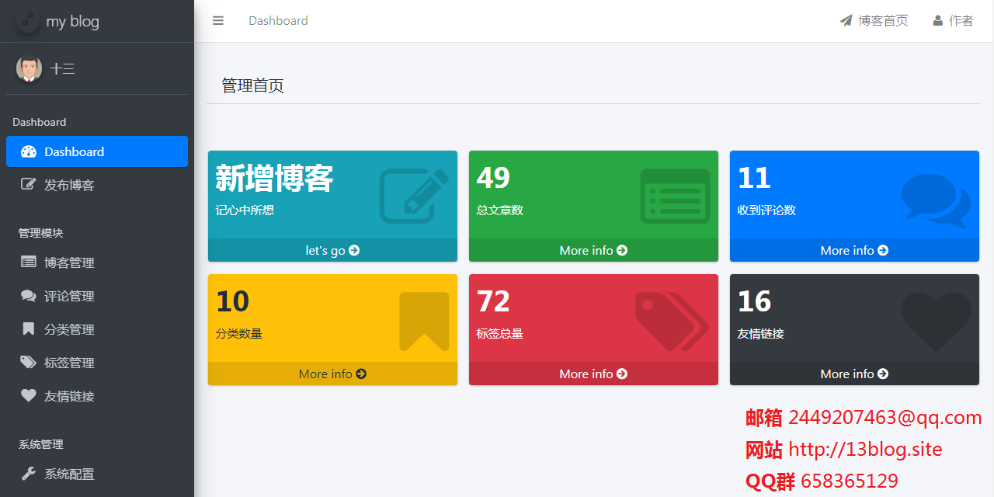Open 发布博客 from the sidebar
Viewport: 994px width, 497px height.
pyautogui.click(x=69, y=185)
